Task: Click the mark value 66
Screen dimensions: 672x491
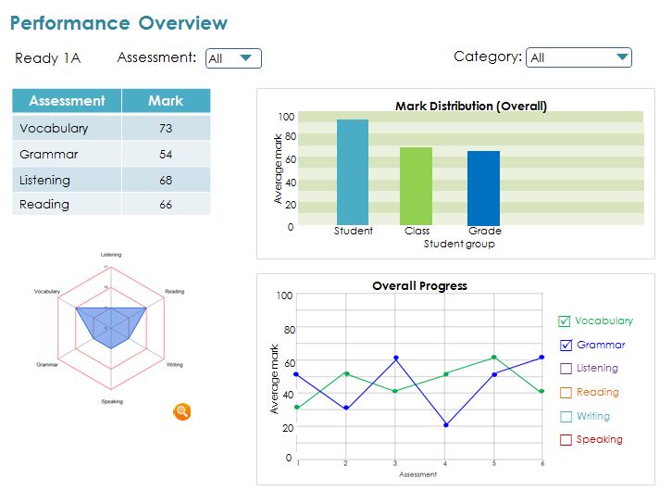Action: click(166, 205)
